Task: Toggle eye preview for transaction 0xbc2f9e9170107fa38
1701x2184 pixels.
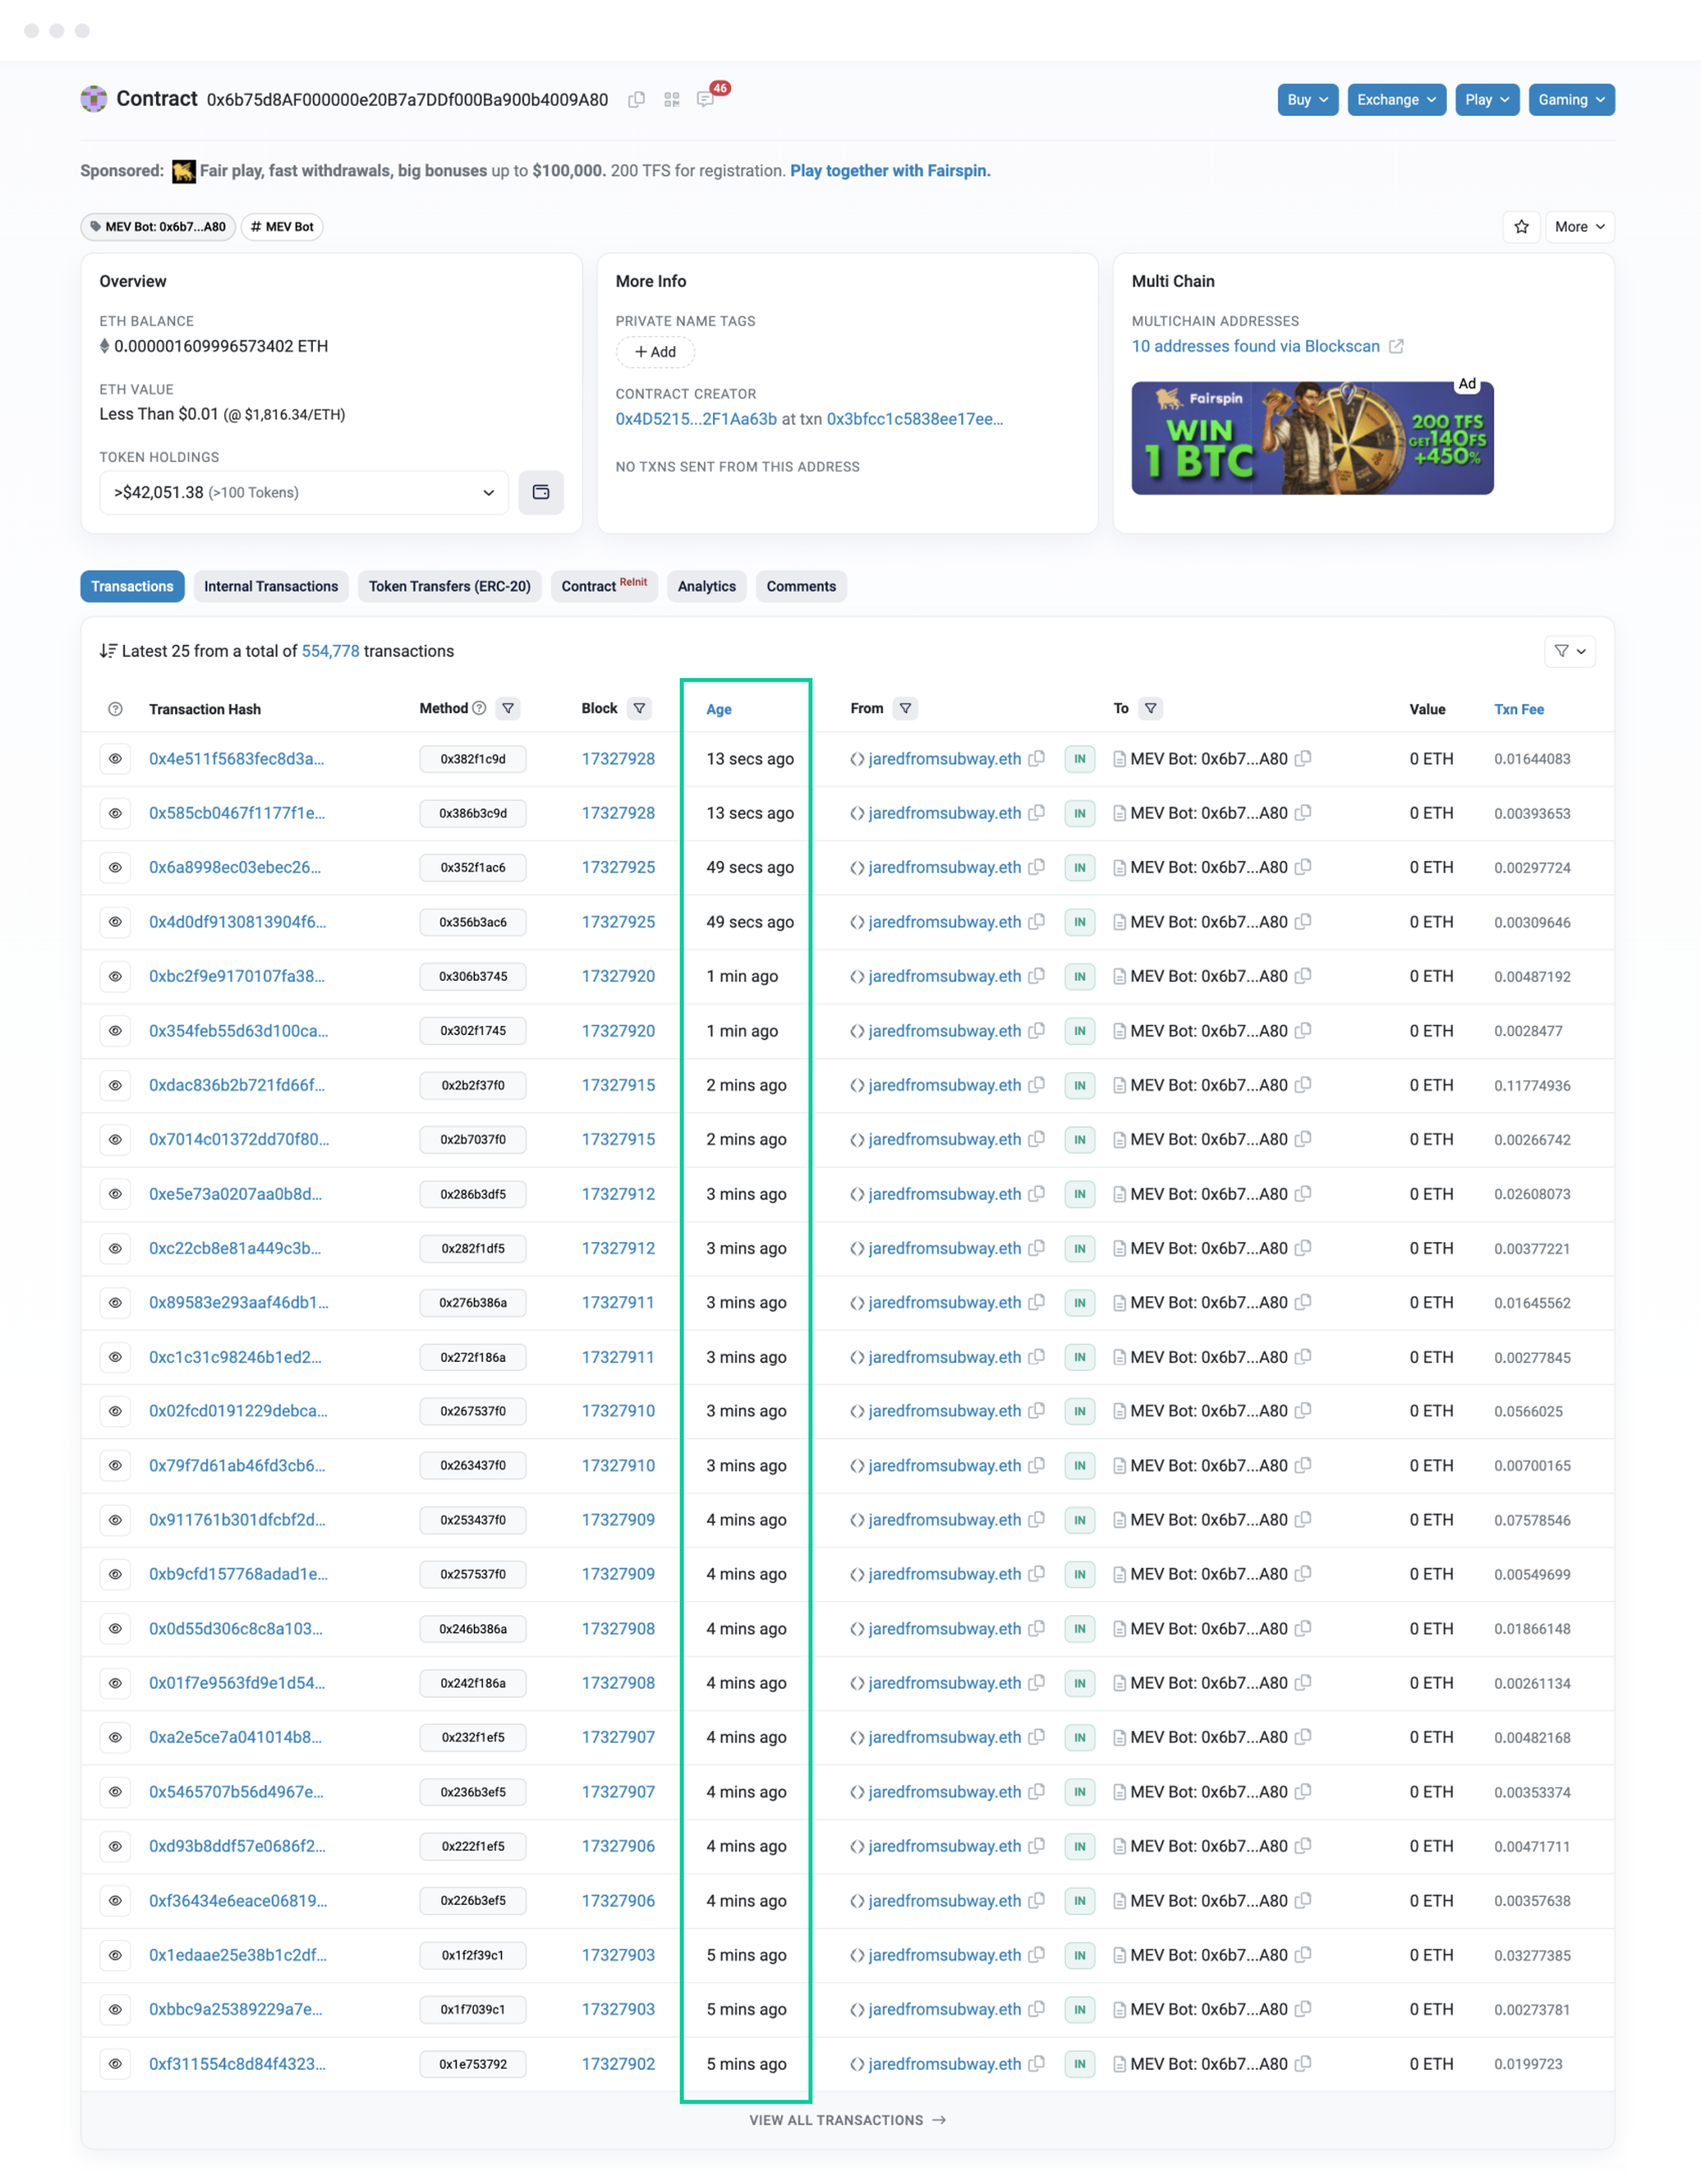Action: (x=115, y=976)
